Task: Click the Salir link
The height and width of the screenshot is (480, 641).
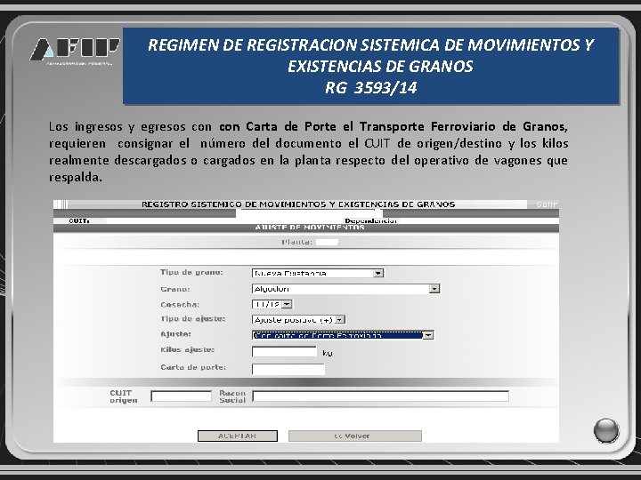Action: (x=546, y=204)
